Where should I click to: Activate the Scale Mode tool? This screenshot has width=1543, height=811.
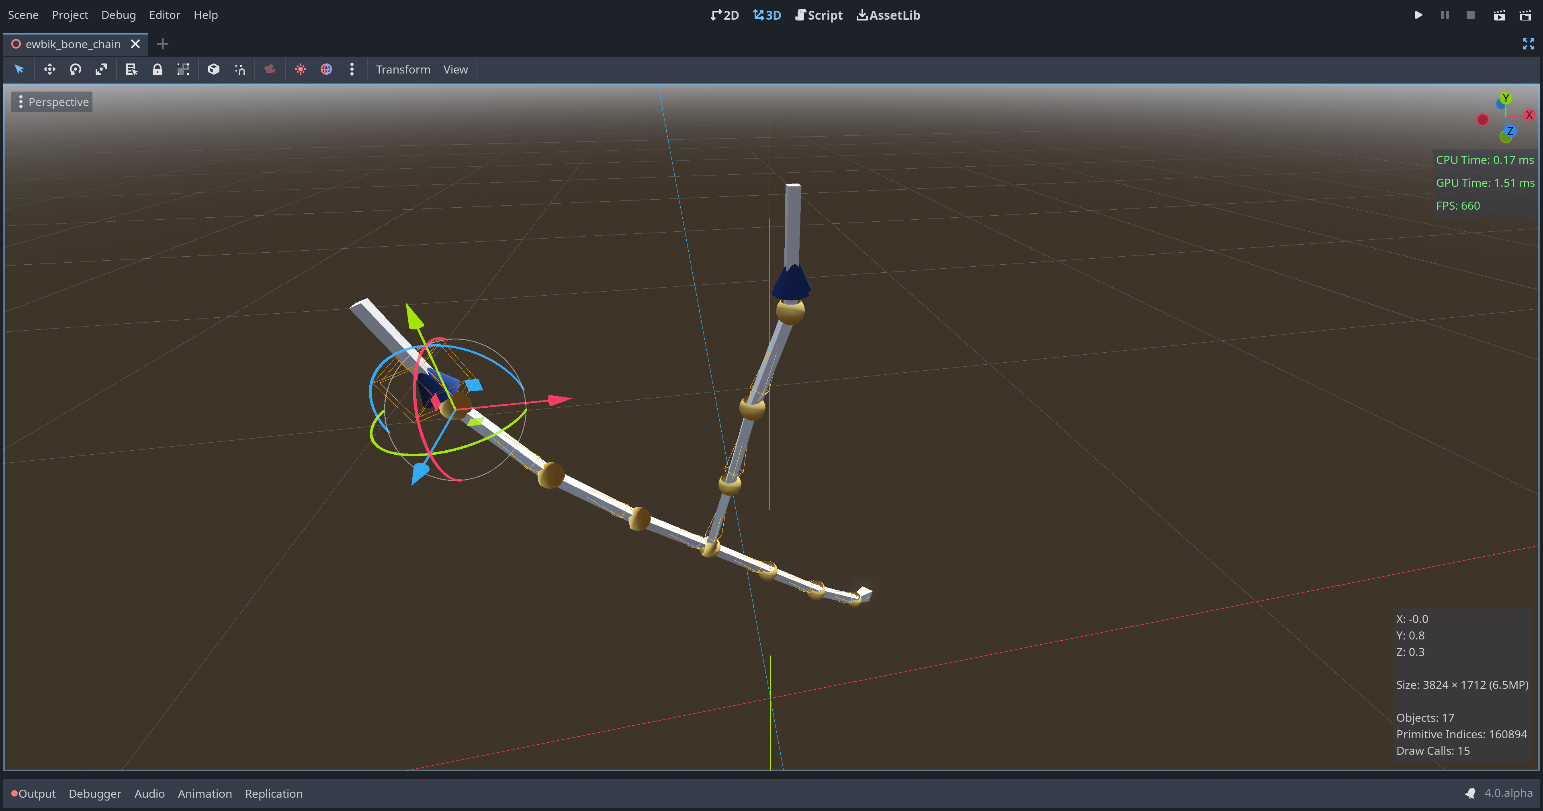[101, 69]
